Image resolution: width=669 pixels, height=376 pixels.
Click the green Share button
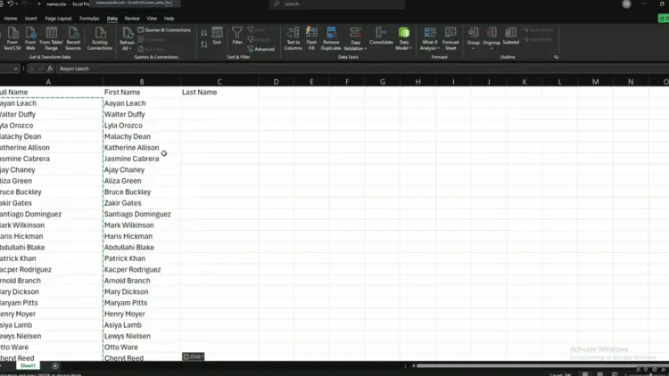(664, 19)
